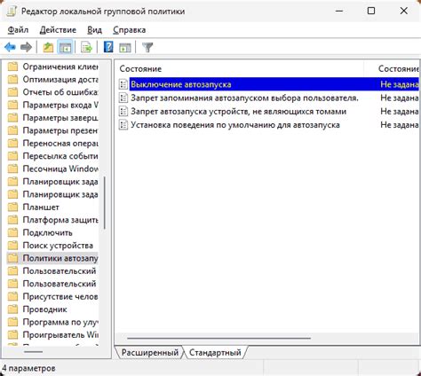Select Установка поведения по умолчанию для автозапуска
Image resolution: width=421 pixels, height=376 pixels.
pos(235,125)
